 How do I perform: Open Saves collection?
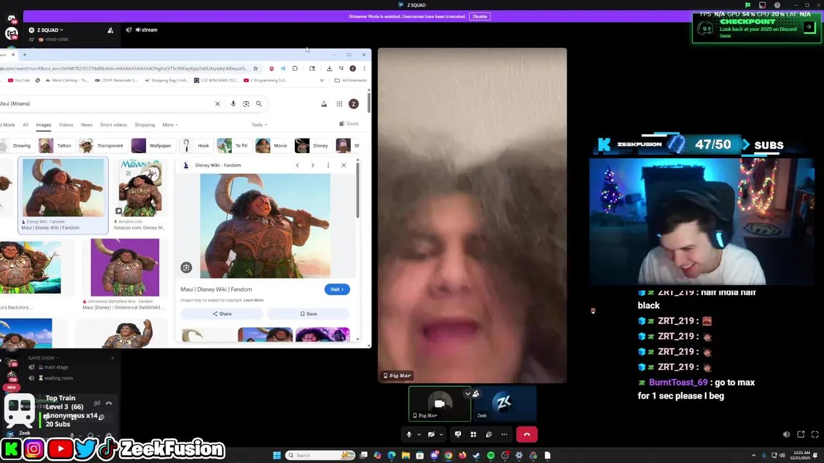pos(349,123)
